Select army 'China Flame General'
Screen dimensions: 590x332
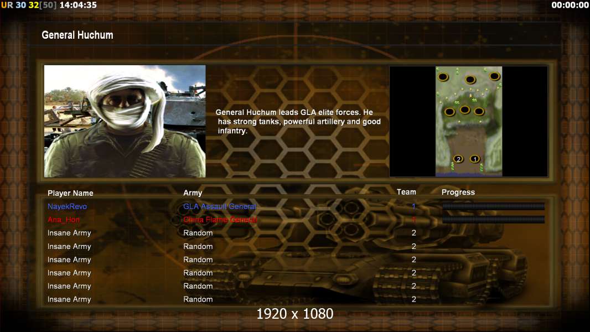(220, 220)
